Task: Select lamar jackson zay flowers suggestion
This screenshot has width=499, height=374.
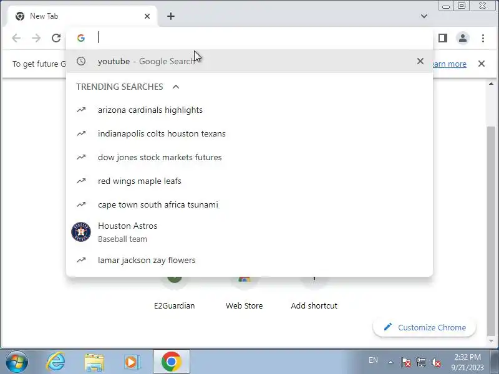Action: point(249,260)
